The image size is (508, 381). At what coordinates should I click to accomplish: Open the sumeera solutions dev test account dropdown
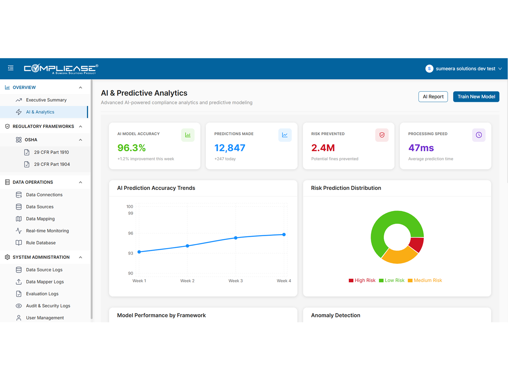tap(464, 68)
